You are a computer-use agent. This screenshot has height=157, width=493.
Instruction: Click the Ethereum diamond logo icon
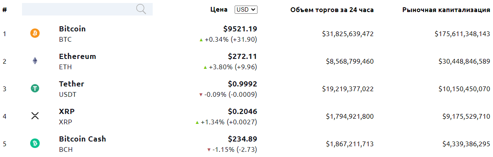tap(35, 61)
